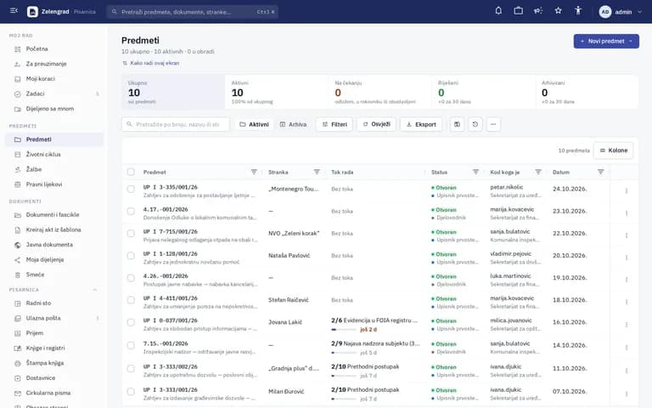Open Žalbe in sidebar
This screenshot has height=408, width=652.
(x=54, y=169)
